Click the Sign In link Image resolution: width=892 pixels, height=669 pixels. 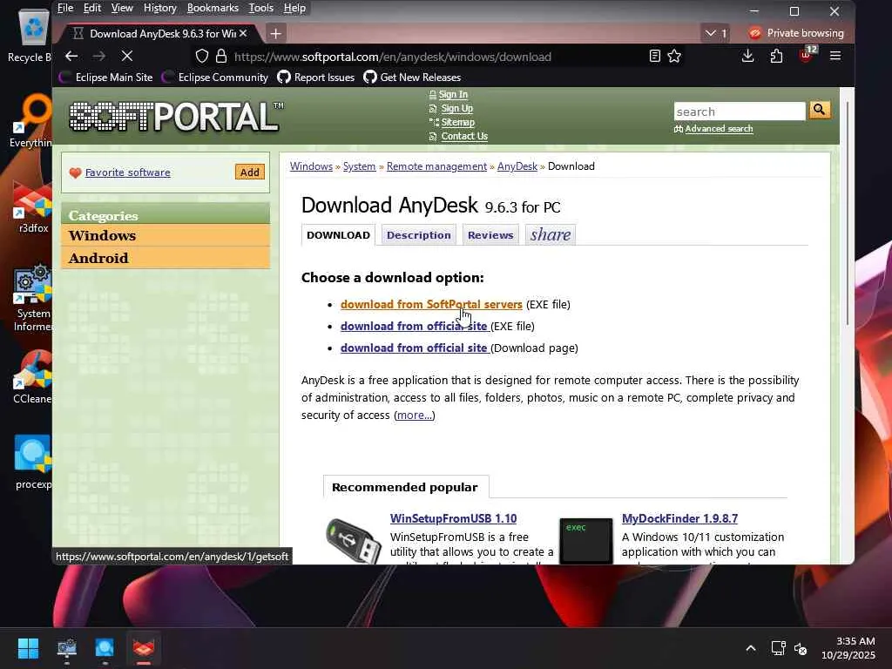coord(453,94)
